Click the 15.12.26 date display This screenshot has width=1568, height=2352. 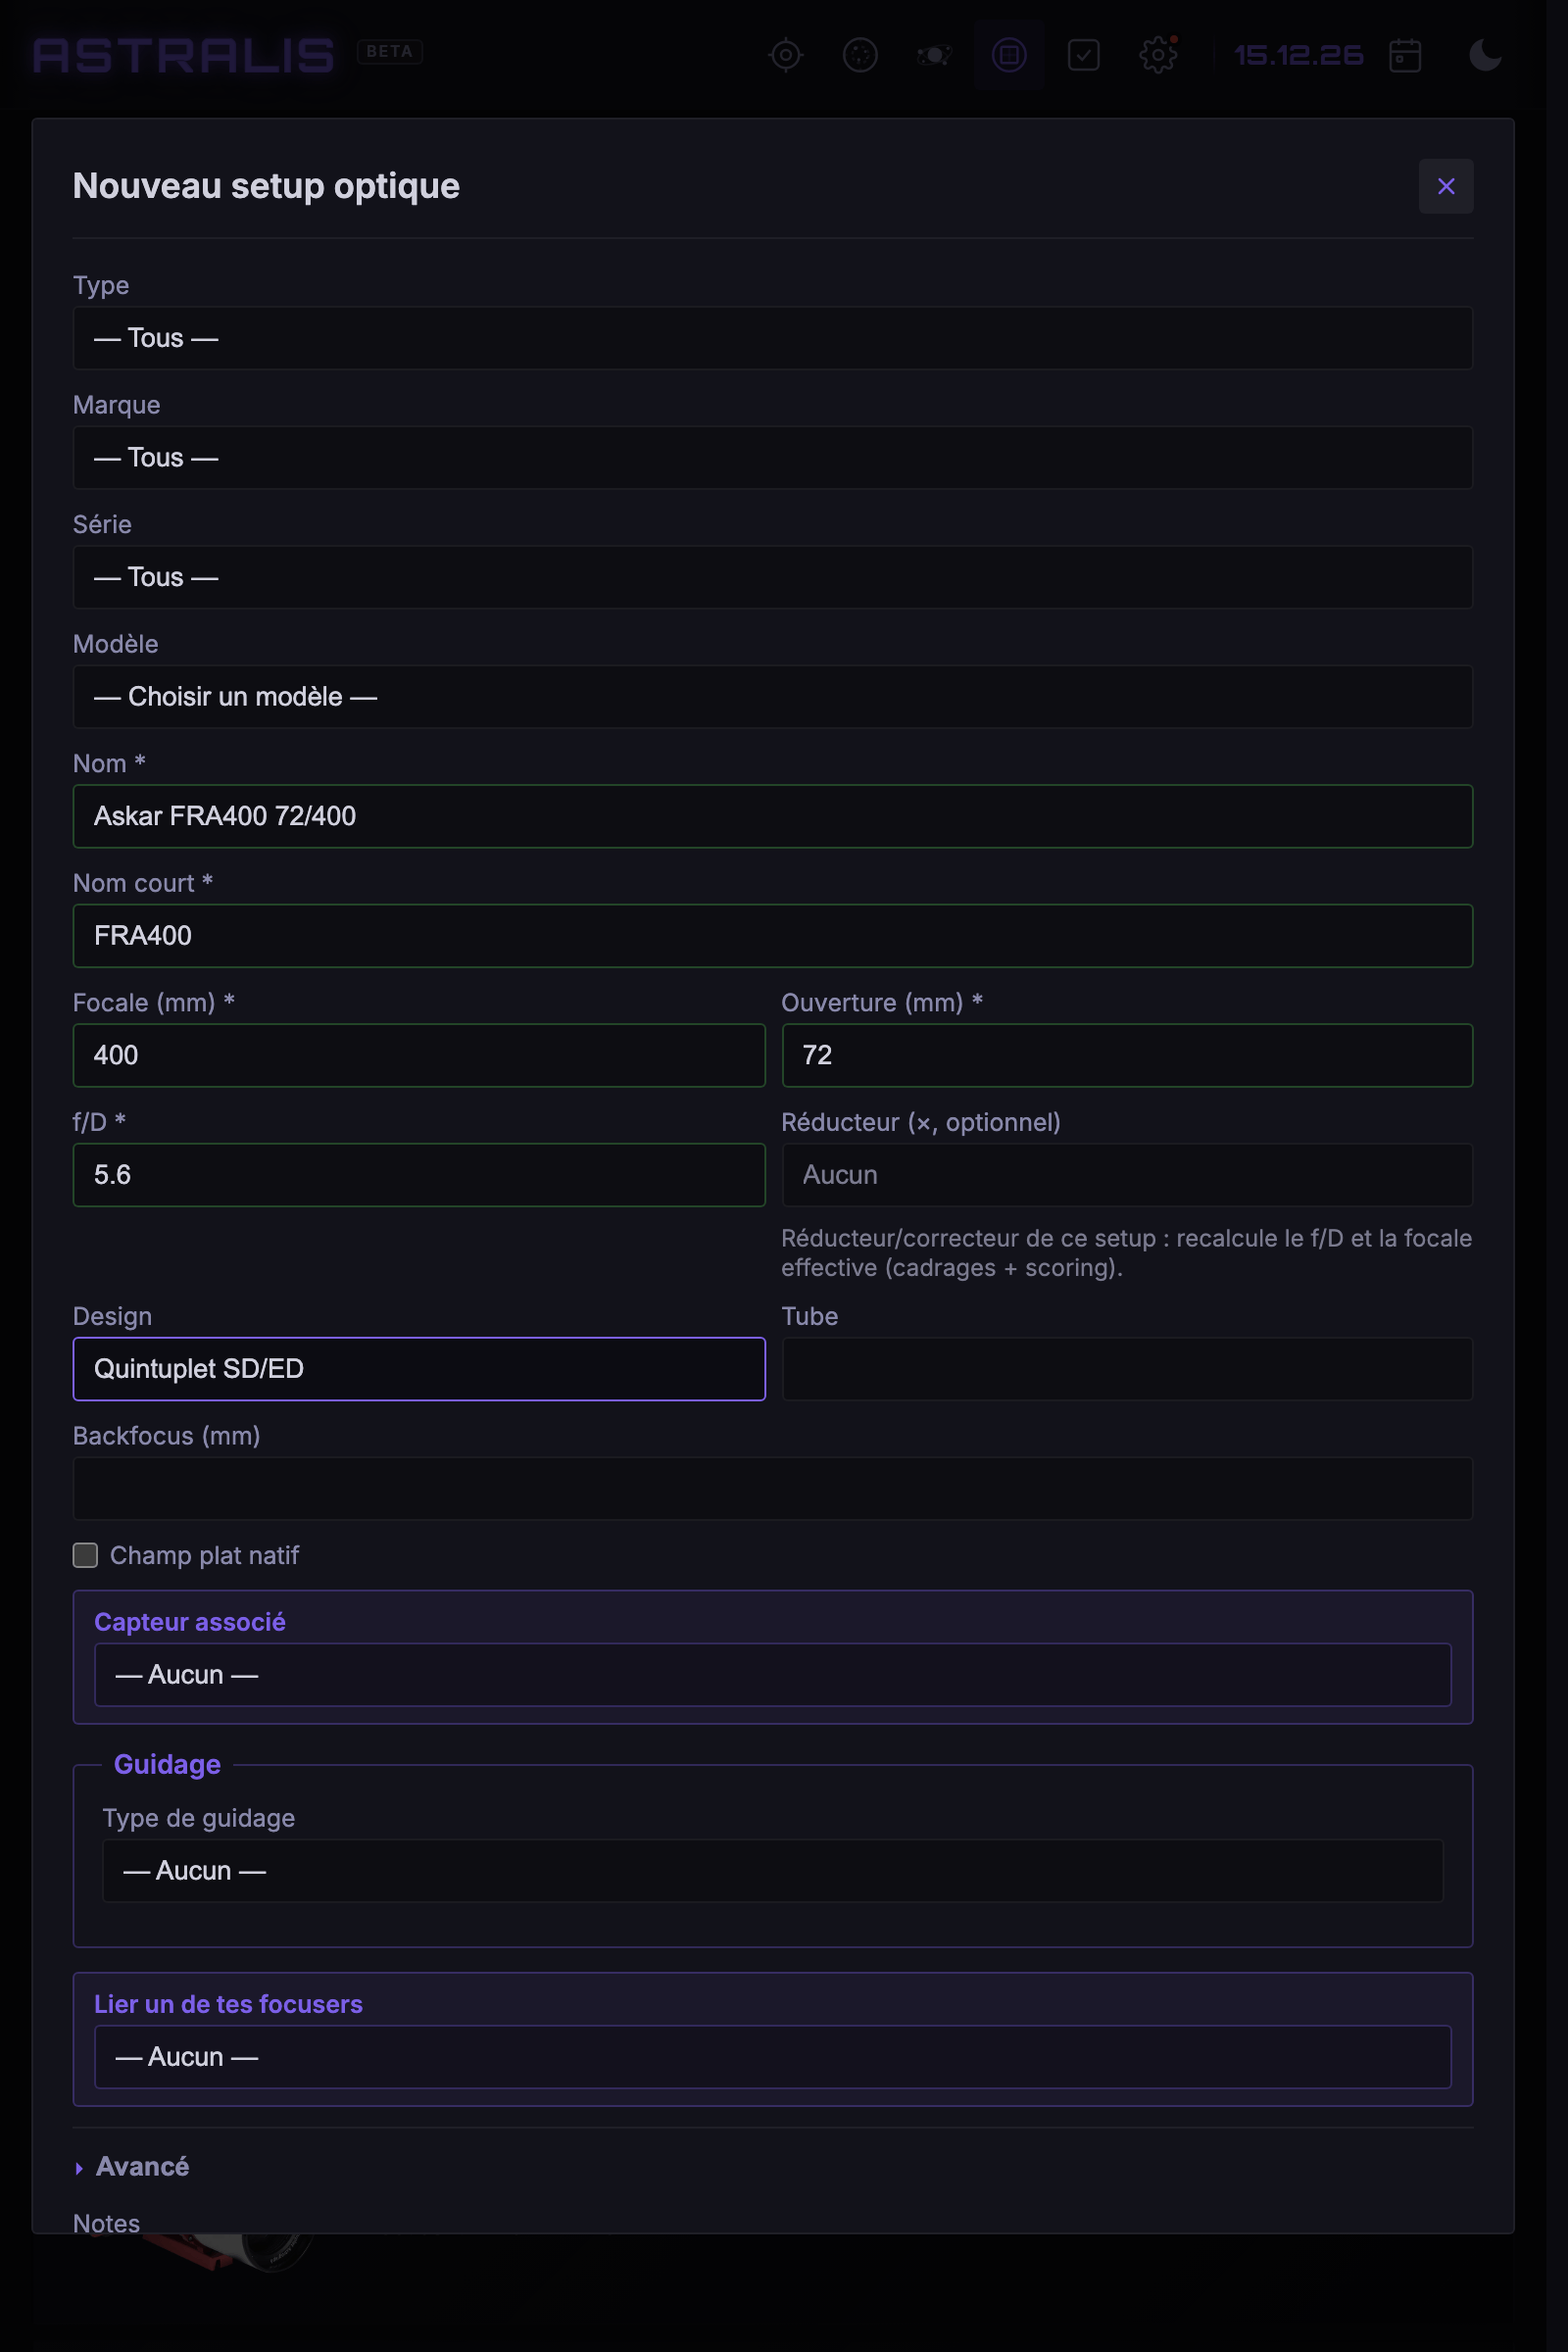click(x=1298, y=55)
